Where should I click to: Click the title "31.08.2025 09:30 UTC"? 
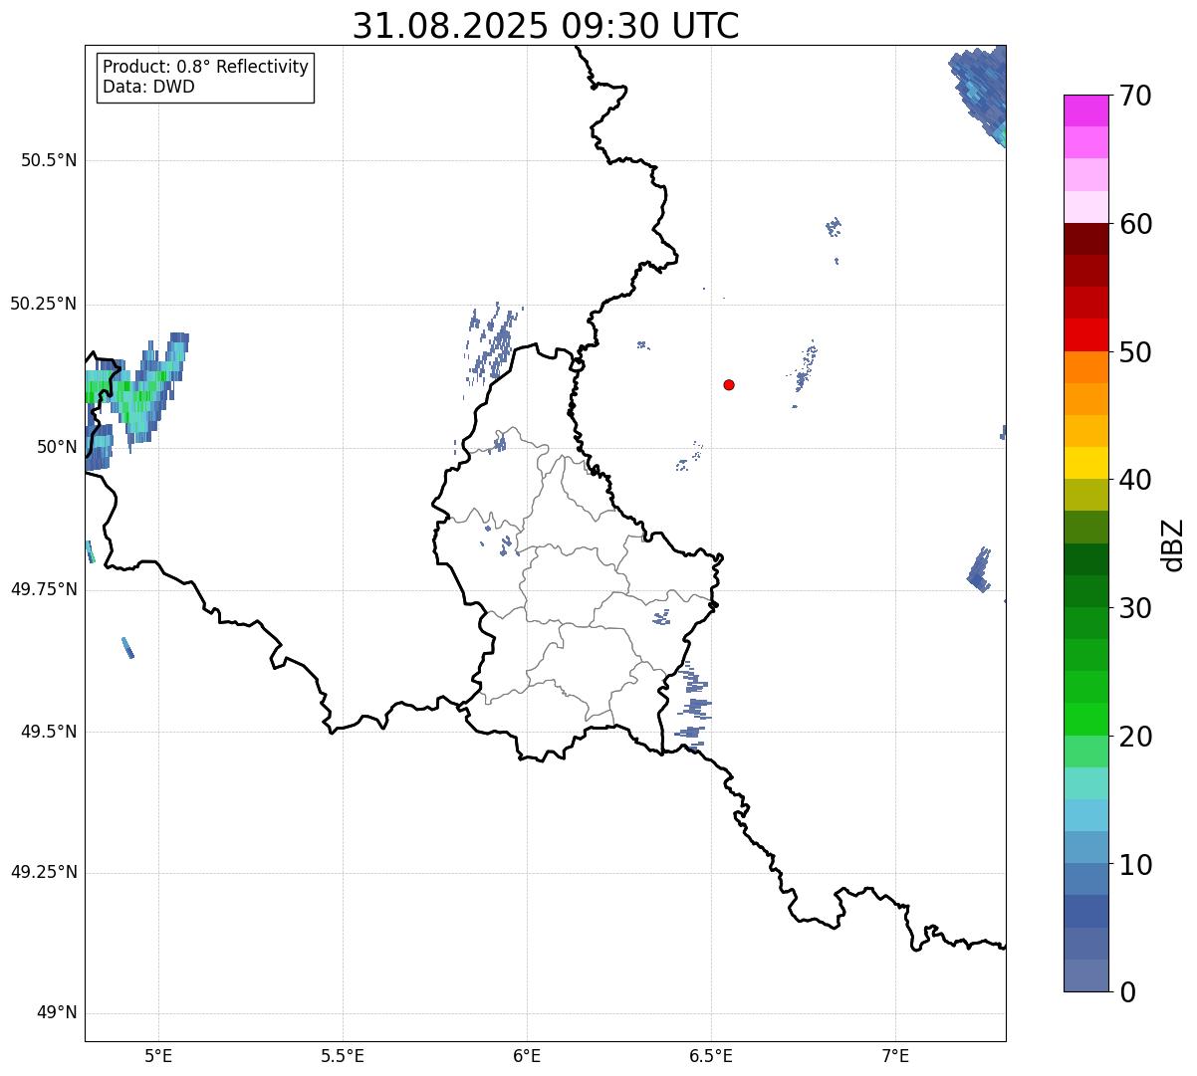[x=546, y=26]
